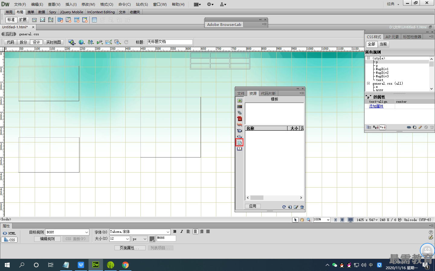
Task: Open the font Tahoma dropdown
Action: 168,232
